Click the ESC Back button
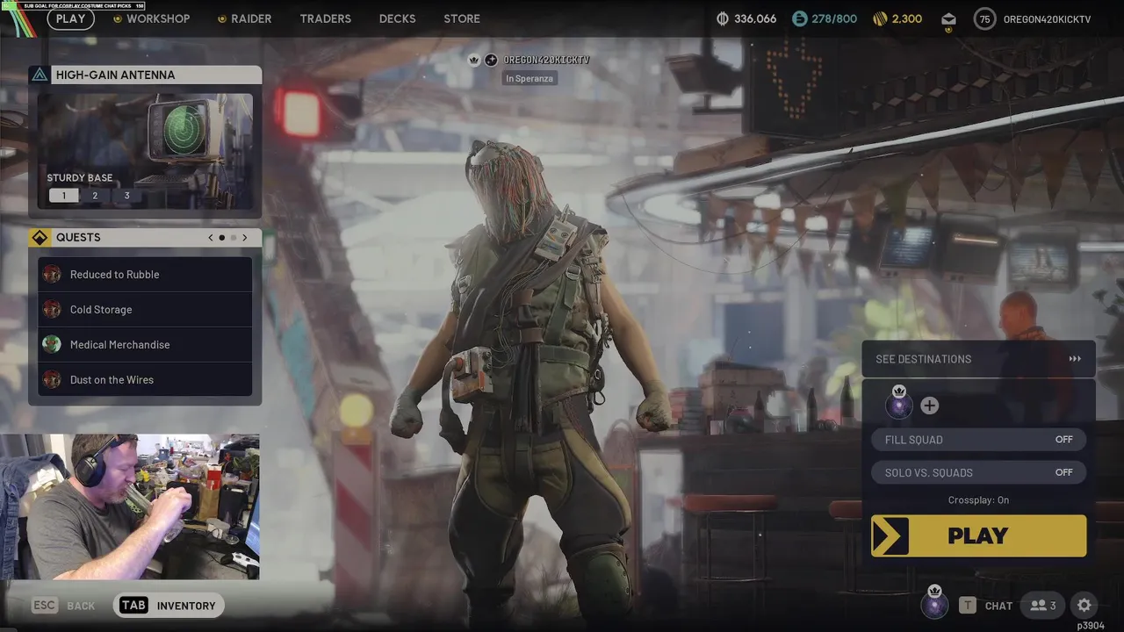This screenshot has height=632, width=1124. tap(63, 606)
